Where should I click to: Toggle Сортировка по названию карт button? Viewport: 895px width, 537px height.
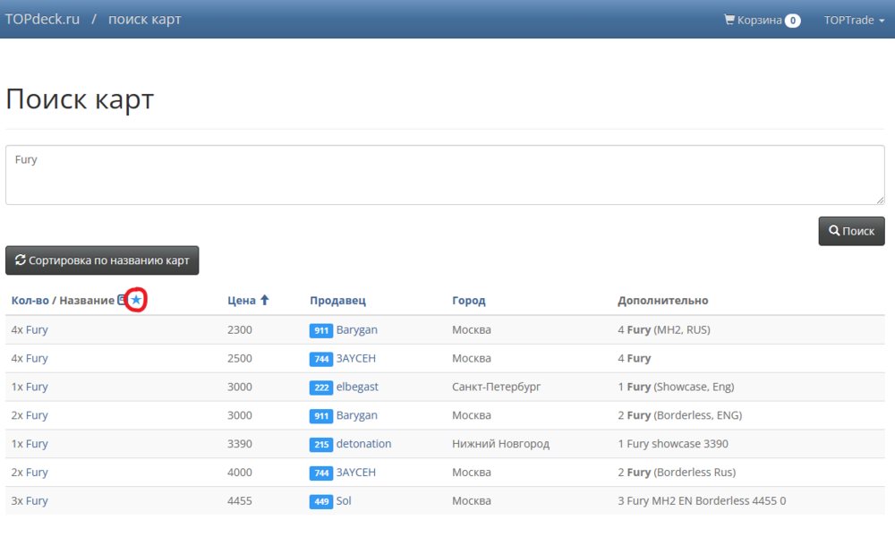click(x=102, y=260)
